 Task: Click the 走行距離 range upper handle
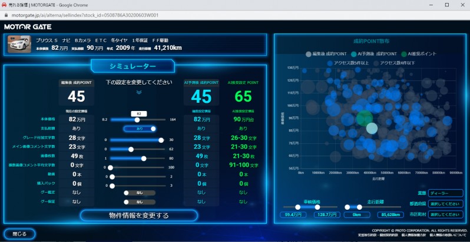click(x=359, y=207)
